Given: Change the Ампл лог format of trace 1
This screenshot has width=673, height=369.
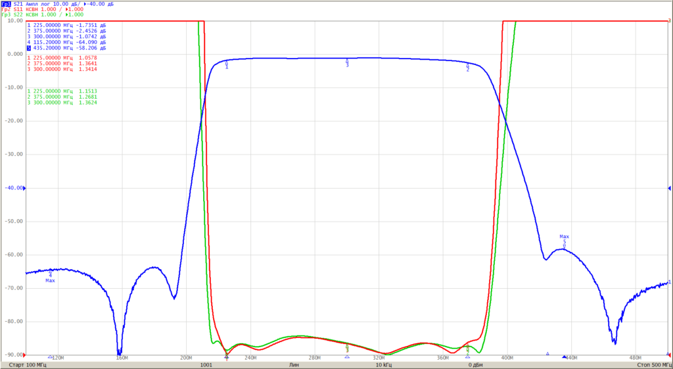Looking at the screenshot, I should click(37, 3).
